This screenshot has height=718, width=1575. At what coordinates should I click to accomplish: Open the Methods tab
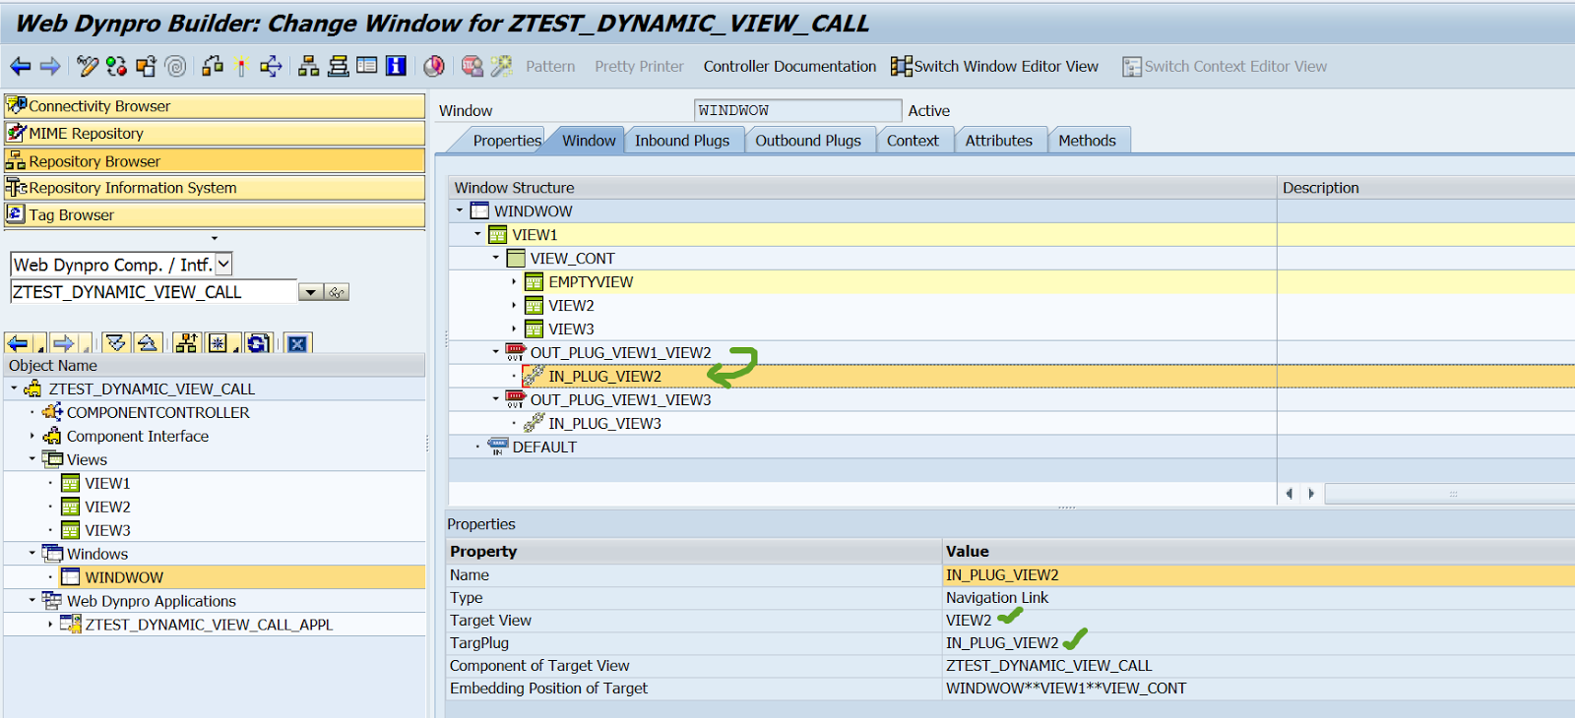tap(1087, 141)
